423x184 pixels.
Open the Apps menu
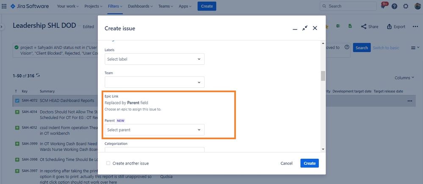point(185,6)
